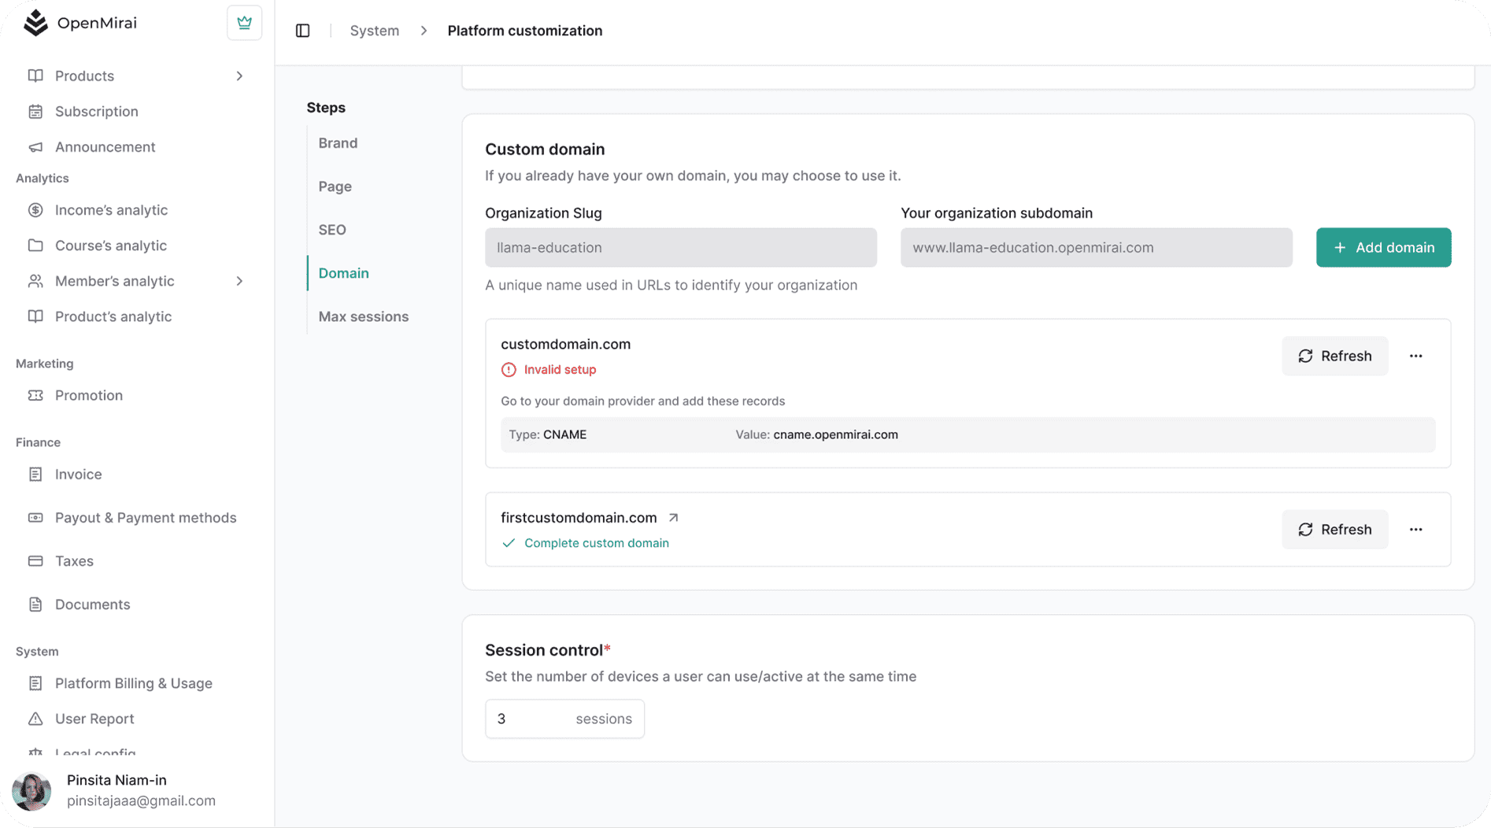
Task: Toggle the sidebar collapse icon
Action: [x=303, y=31]
